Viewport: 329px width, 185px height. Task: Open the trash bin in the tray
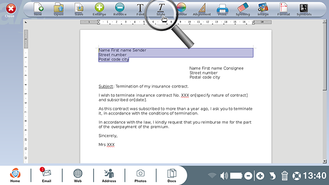click(284, 176)
